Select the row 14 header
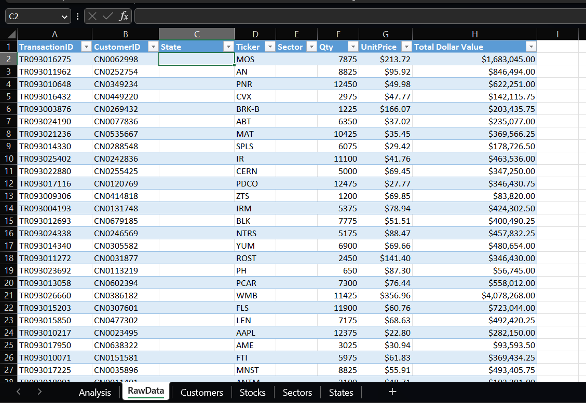586x403 pixels. 9,208
